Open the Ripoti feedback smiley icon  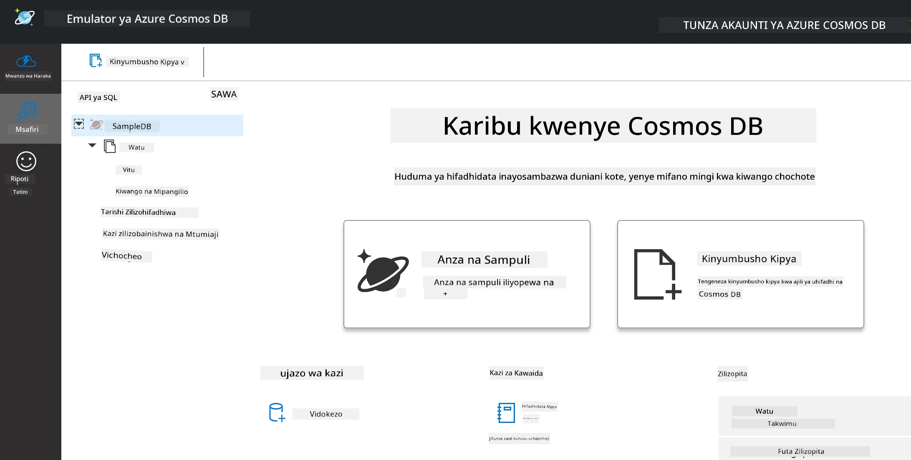point(26,161)
